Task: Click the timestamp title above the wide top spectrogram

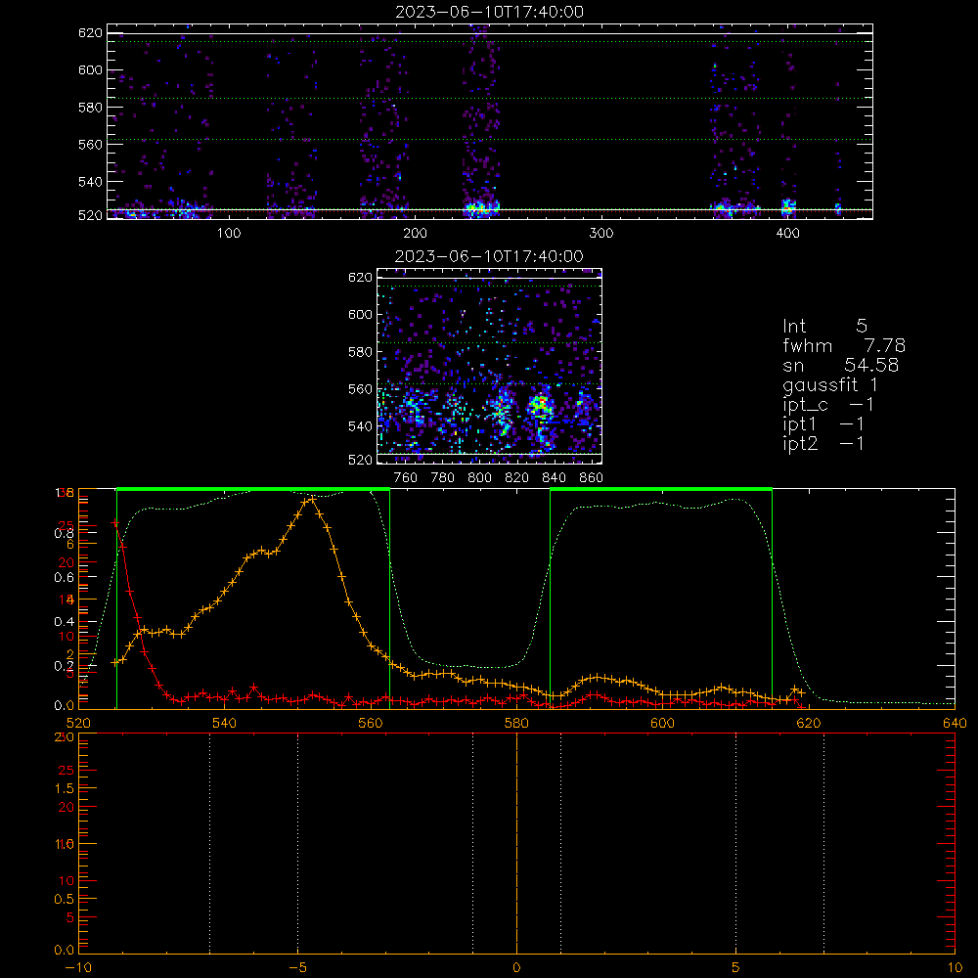Action: 490,12
